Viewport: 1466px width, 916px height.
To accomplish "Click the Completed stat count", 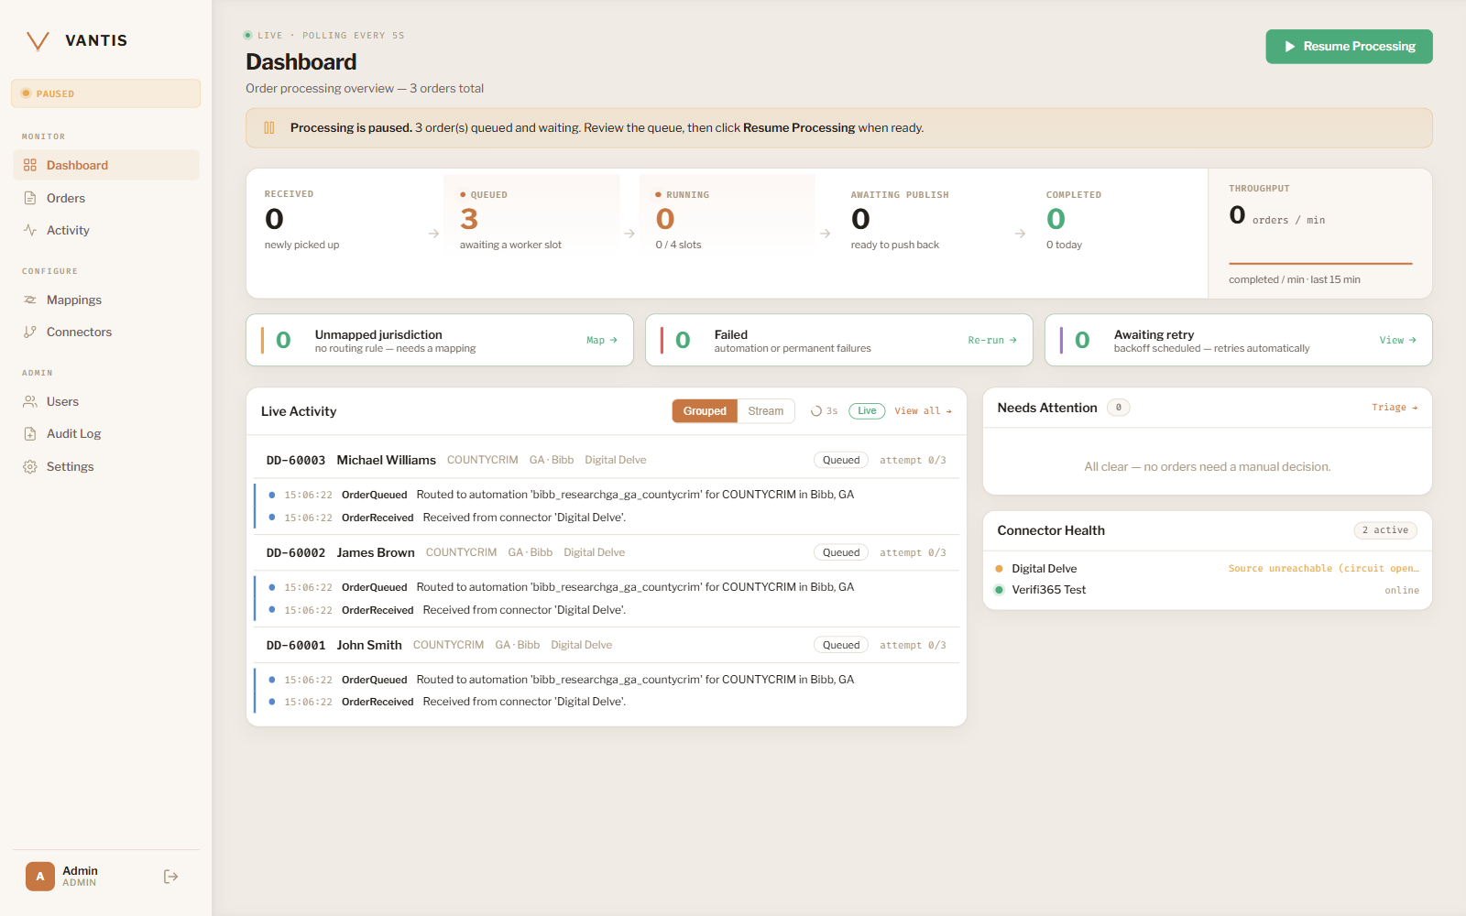I will (1056, 219).
